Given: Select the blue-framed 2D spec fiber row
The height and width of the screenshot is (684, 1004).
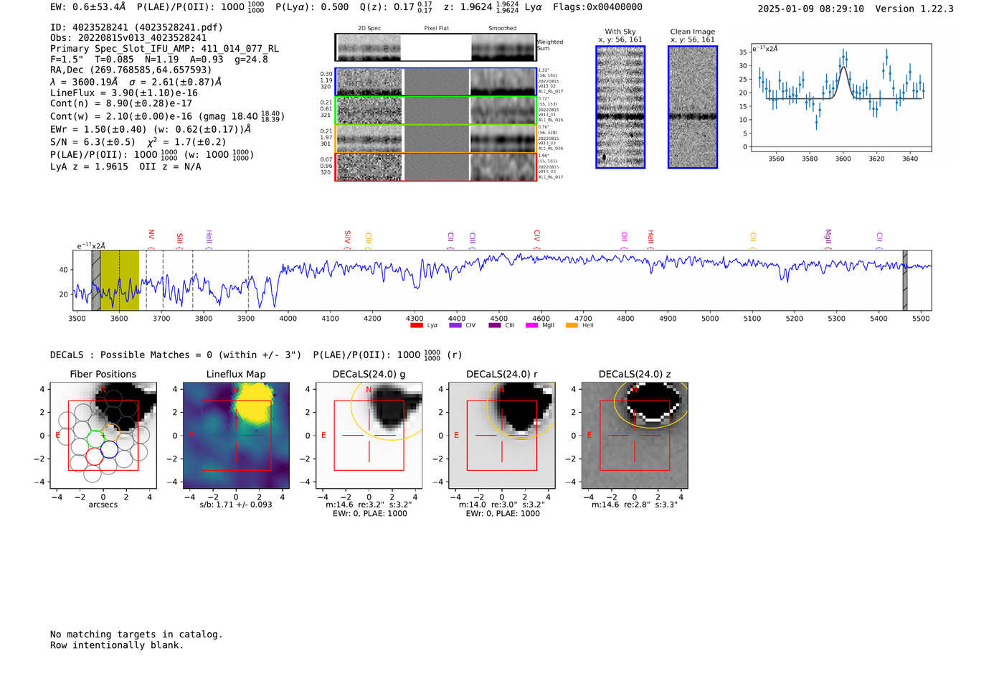Looking at the screenshot, I should (436, 82).
